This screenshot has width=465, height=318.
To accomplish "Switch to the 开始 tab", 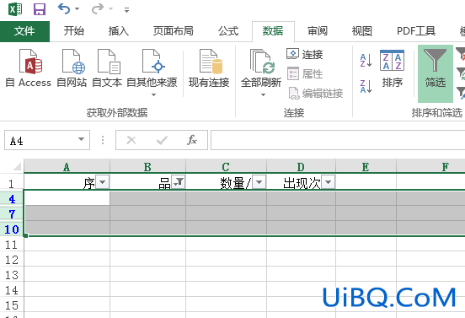I will click(74, 31).
